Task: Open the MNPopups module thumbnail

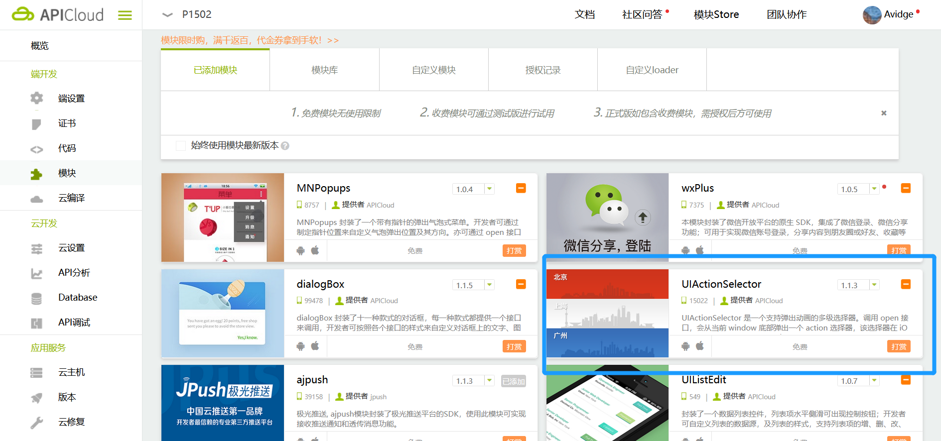Action: (x=223, y=218)
